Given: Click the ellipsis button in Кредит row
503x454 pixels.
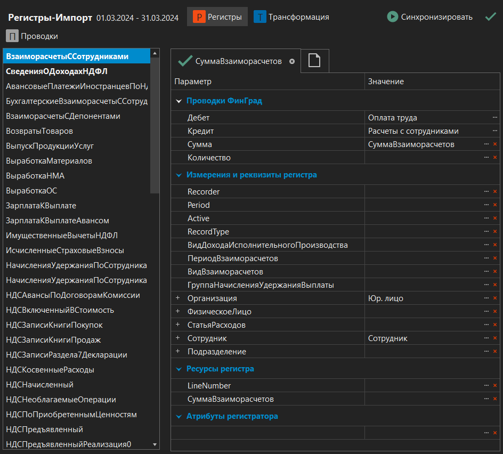Looking at the screenshot, I should point(495,131).
